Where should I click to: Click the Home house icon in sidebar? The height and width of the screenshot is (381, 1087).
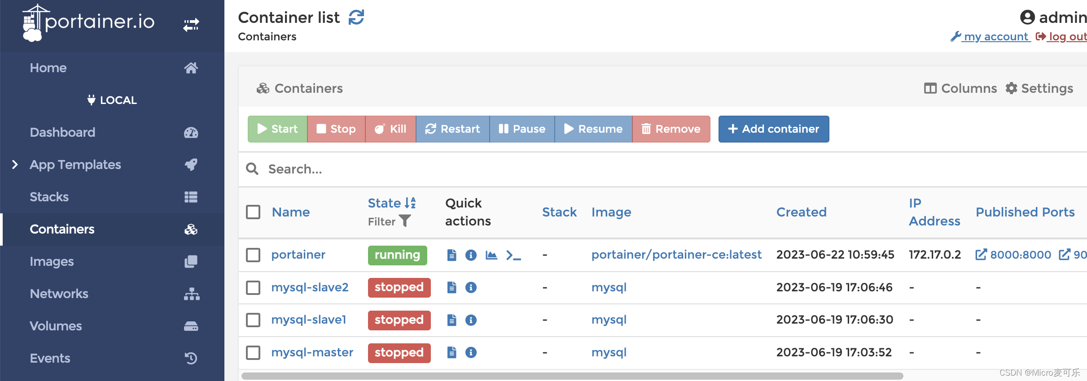[191, 68]
